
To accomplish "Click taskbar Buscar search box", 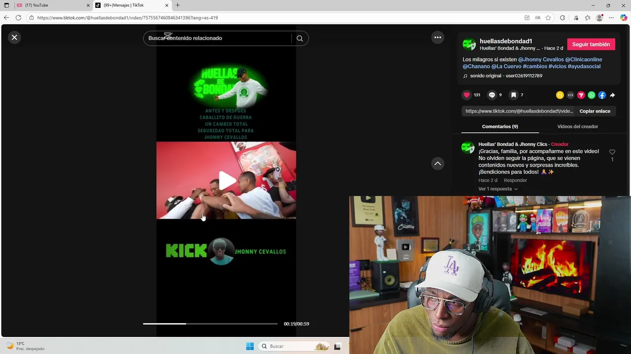I will (293, 346).
